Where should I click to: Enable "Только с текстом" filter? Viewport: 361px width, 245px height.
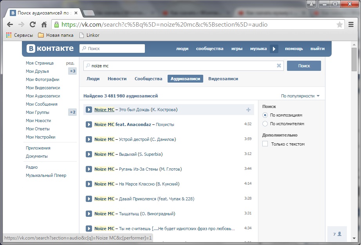coord(265,144)
